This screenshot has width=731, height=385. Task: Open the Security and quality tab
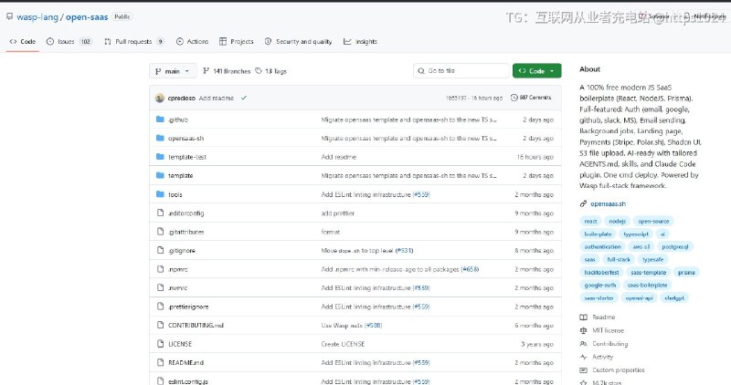pyautogui.click(x=299, y=41)
